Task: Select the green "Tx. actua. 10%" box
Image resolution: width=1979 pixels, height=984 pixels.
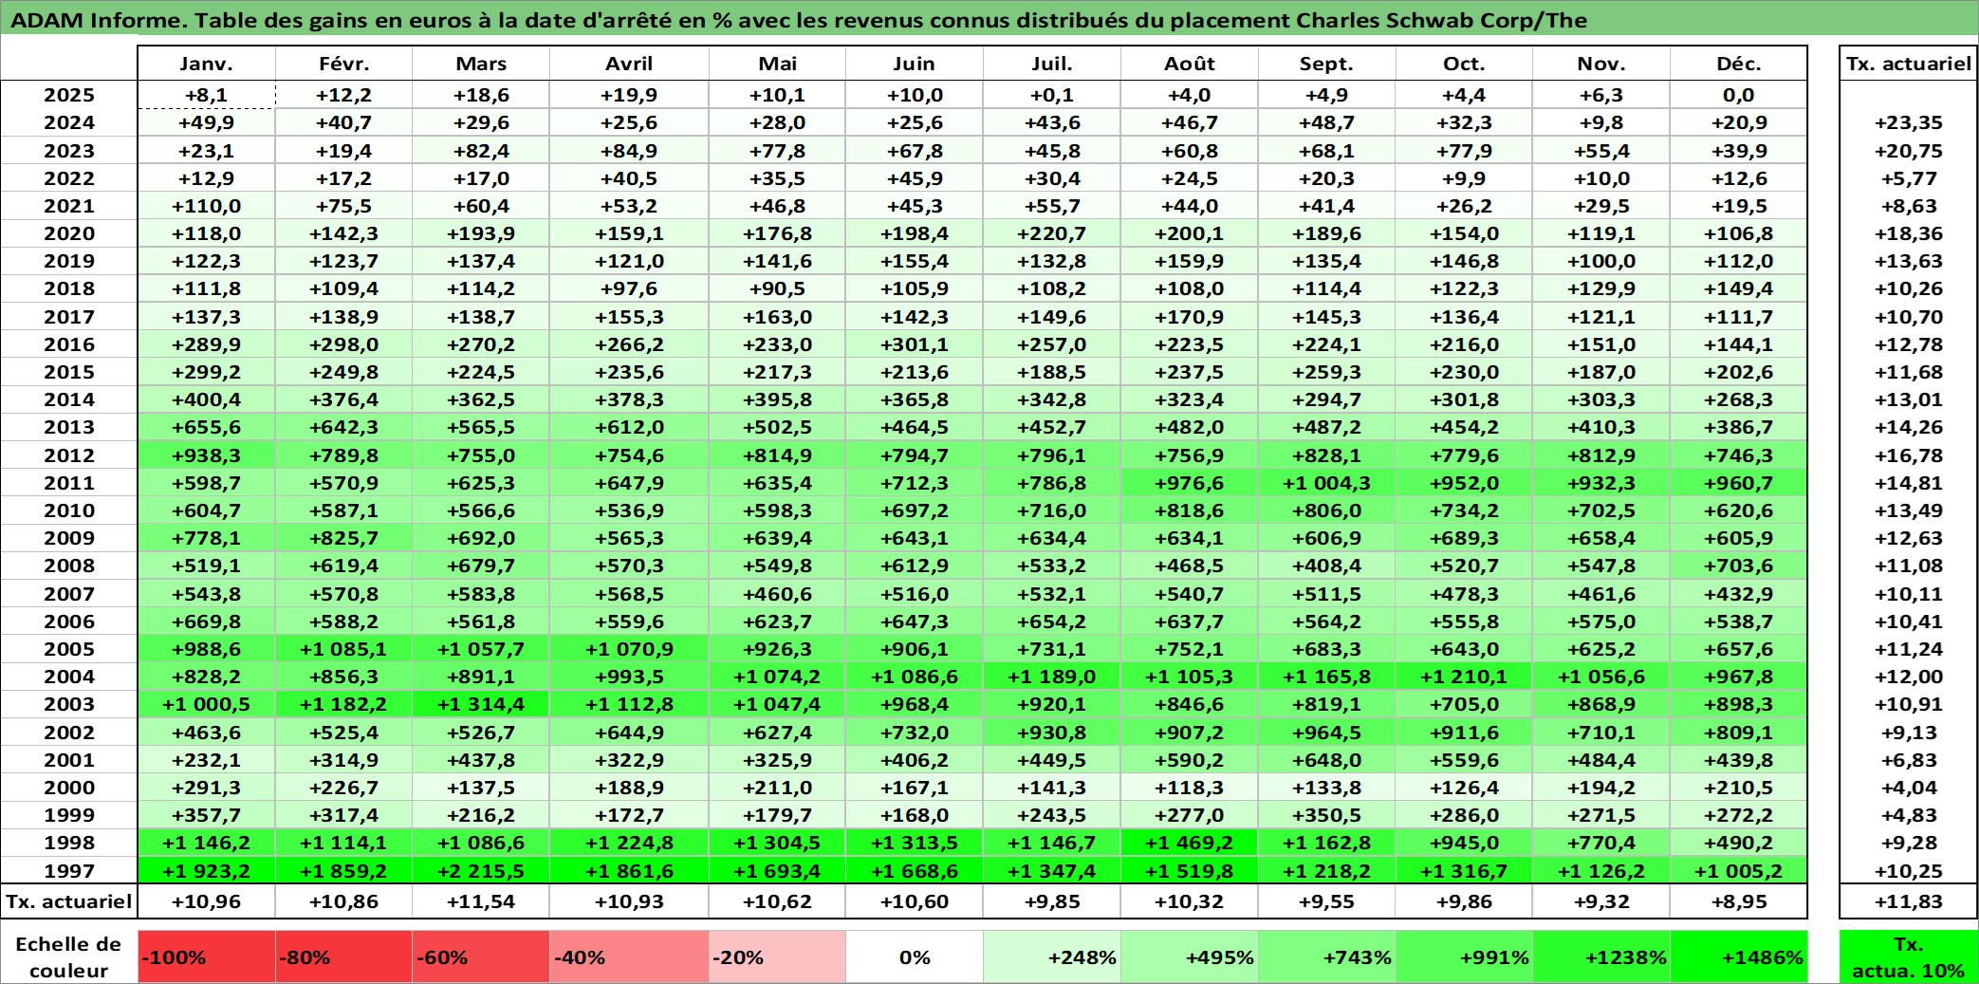Action: click(x=1909, y=956)
